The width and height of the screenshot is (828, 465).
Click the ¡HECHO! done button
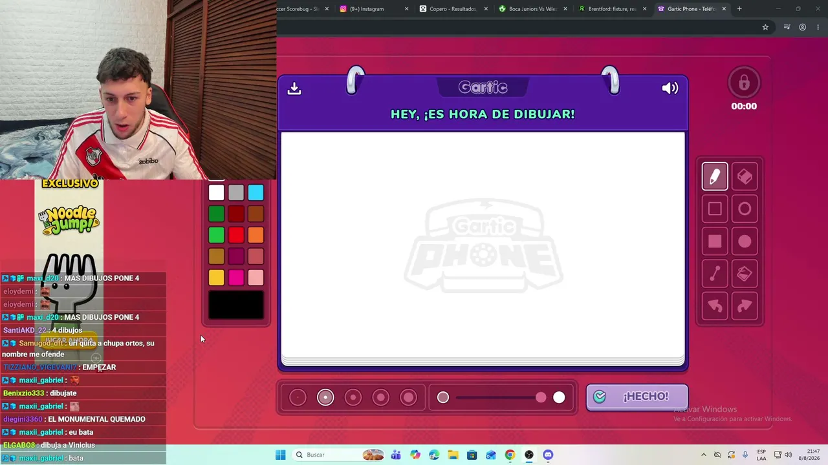tap(637, 397)
